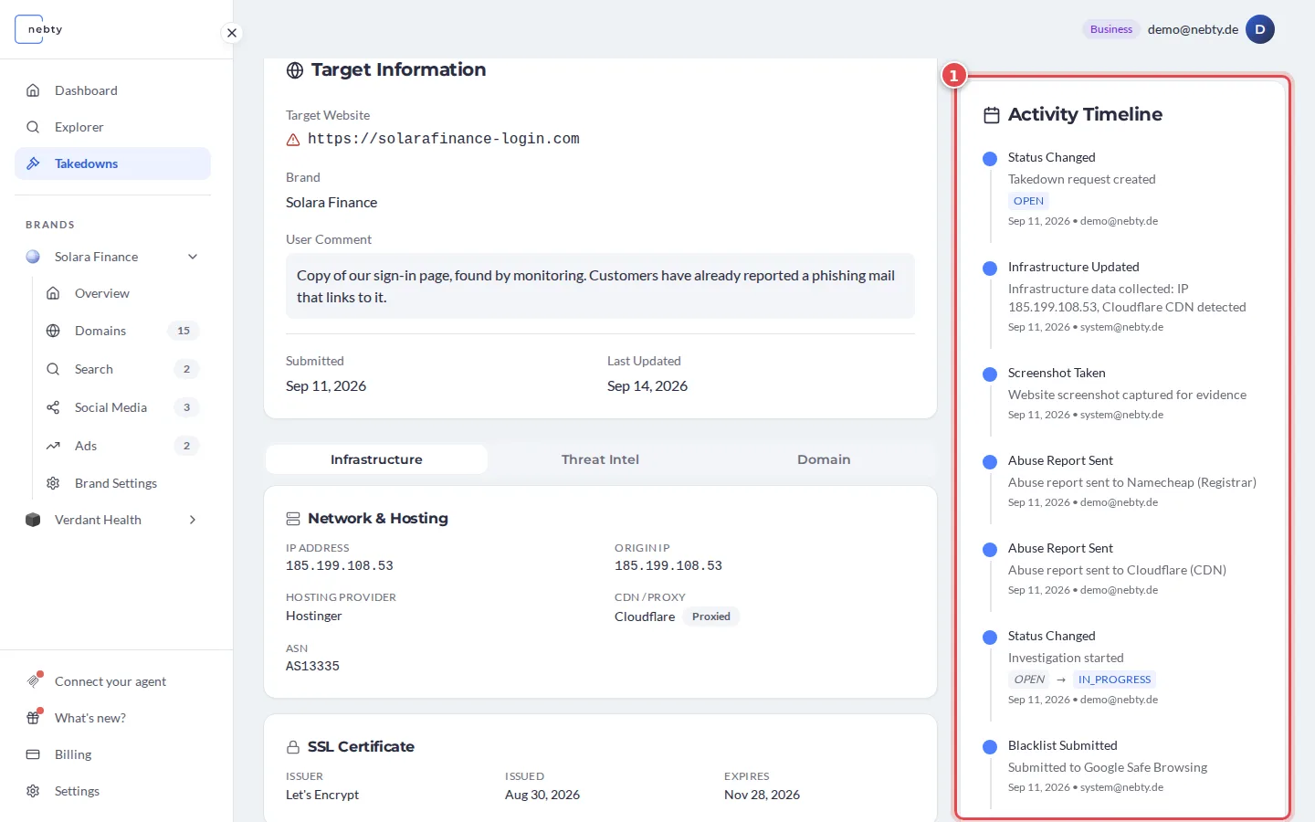
Task: Open Domains globe icon in sidebar
Action: 53,331
